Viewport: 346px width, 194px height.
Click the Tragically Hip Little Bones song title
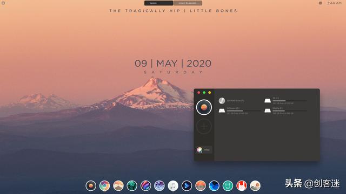pos(174,11)
